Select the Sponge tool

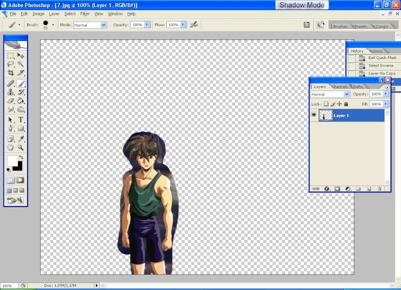(21, 109)
